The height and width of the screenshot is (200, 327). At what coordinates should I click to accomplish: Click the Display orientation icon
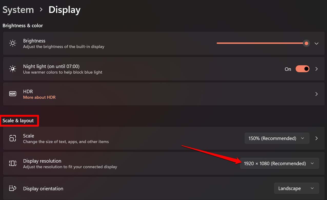[13, 188]
